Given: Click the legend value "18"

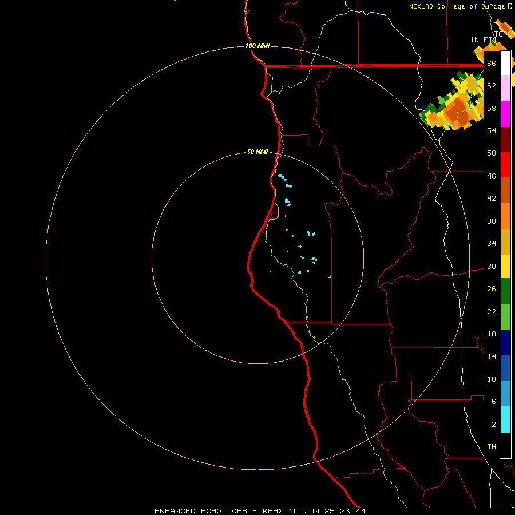Looking at the screenshot, I should (x=492, y=334).
